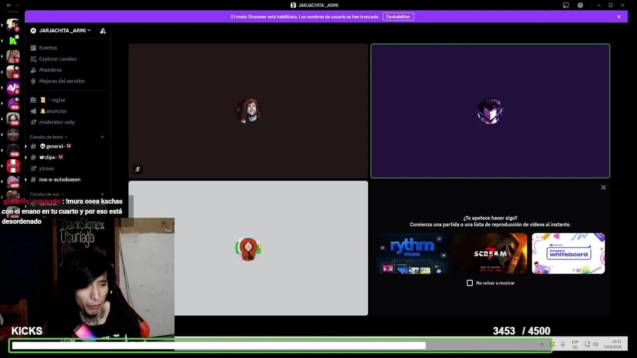Click the invite people icon beside server name
Screen dimensions: 637x358
103,30
